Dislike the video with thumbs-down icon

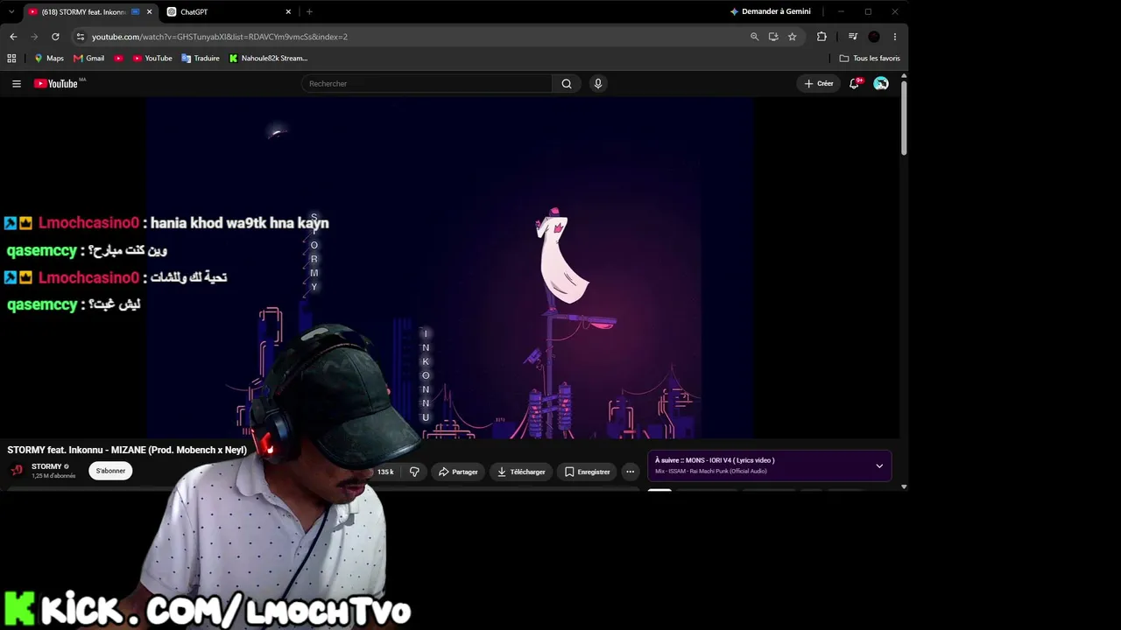[414, 472]
